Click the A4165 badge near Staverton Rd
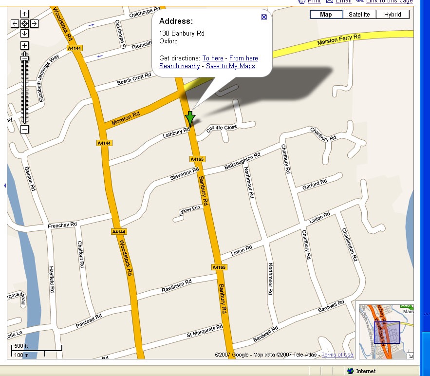Viewport: 430px width, 376px height. point(197,159)
